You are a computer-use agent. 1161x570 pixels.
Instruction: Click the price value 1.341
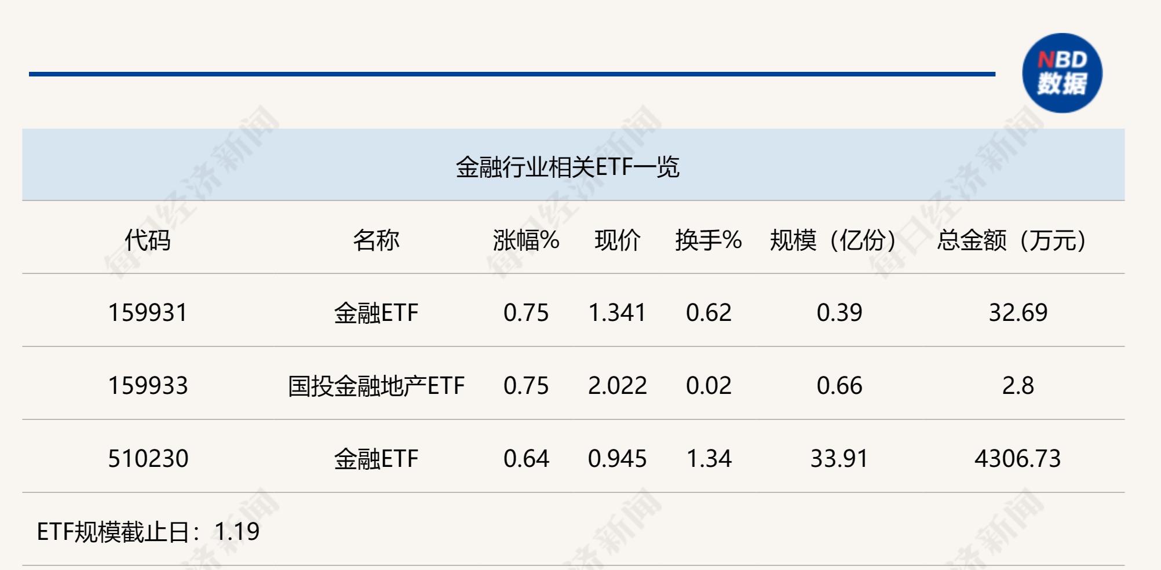(618, 313)
